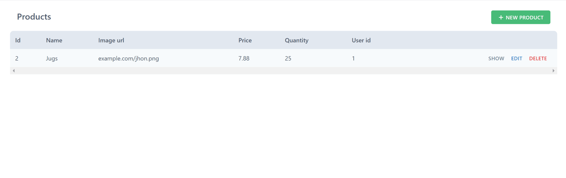This screenshot has height=178, width=566.
Task: Select the Jugs name cell
Action: [x=52, y=58]
